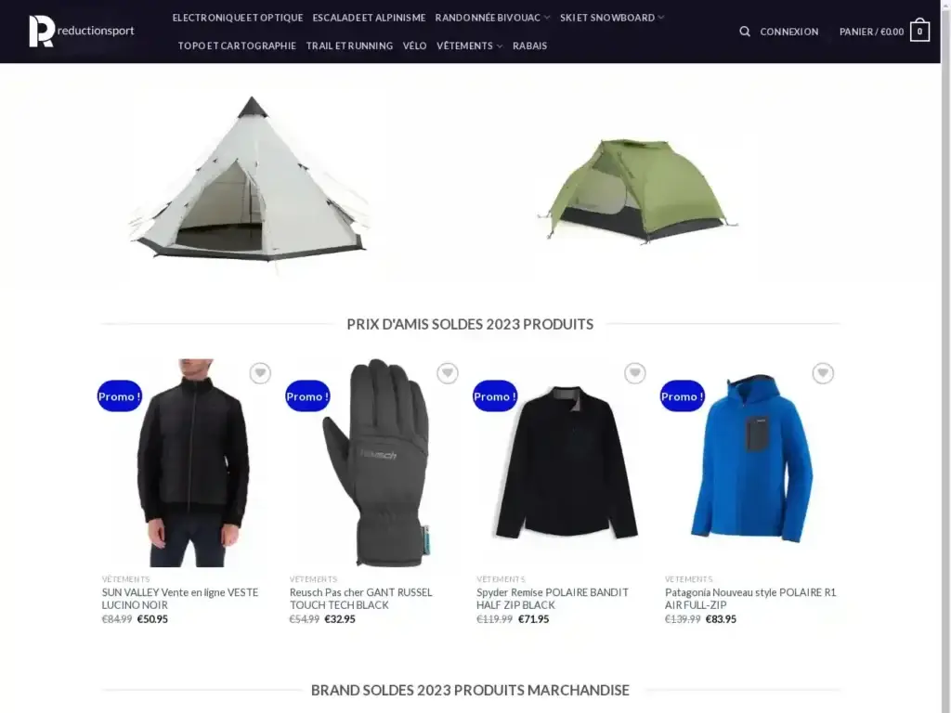
Task: Click the white teepee tent image
Action: 251,179
